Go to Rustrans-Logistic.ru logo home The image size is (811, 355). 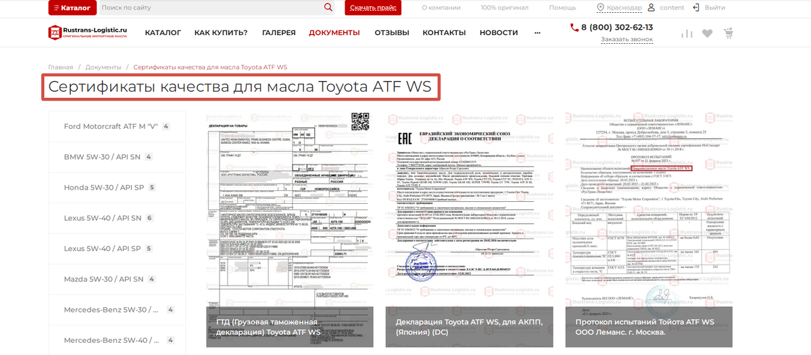coord(88,32)
